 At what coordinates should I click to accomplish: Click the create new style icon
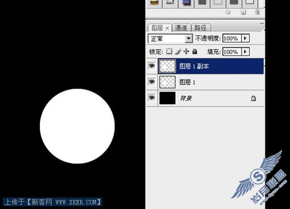(x=243, y=13)
